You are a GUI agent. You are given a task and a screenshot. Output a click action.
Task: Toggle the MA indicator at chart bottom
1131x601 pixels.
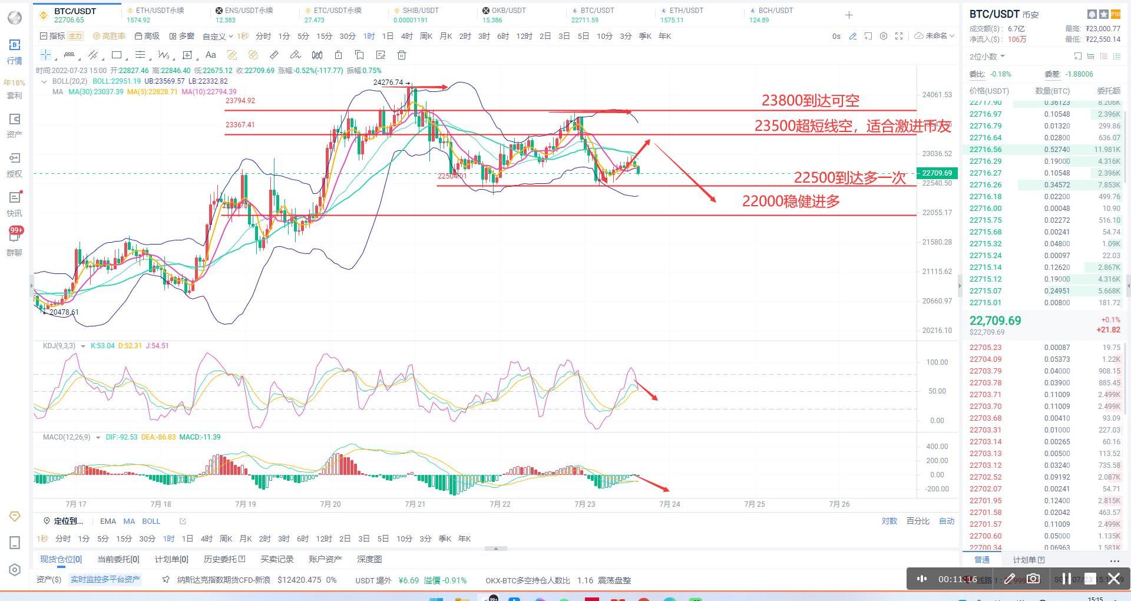click(x=129, y=521)
